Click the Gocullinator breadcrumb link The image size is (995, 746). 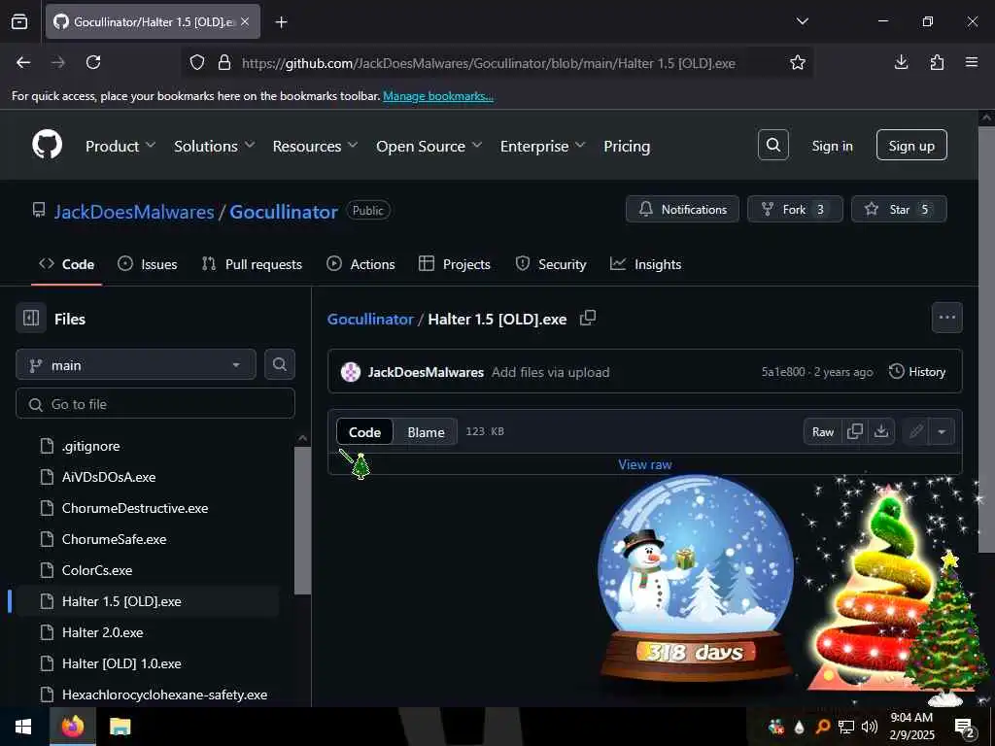(370, 319)
